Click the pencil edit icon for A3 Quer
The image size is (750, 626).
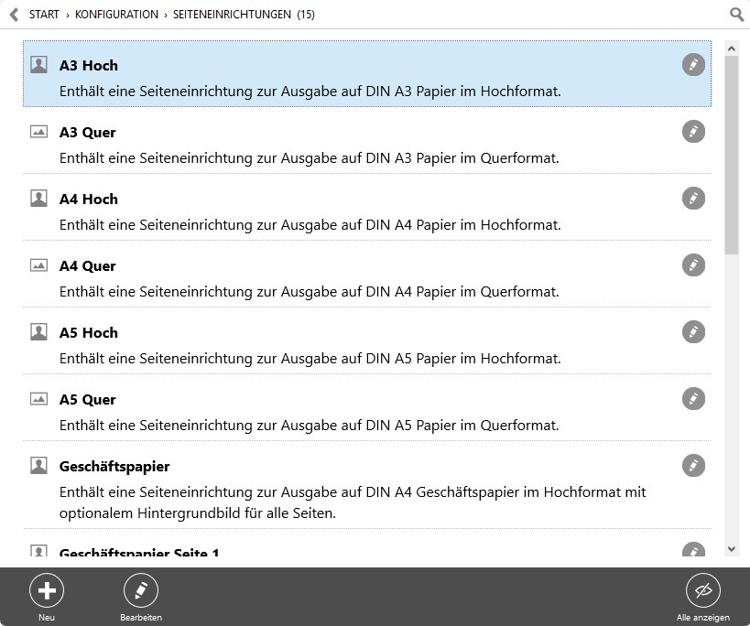pos(693,132)
